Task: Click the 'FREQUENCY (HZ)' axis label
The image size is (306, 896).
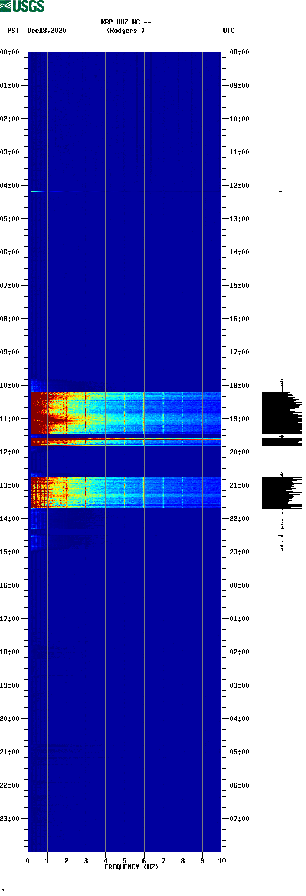Action: tap(131, 867)
